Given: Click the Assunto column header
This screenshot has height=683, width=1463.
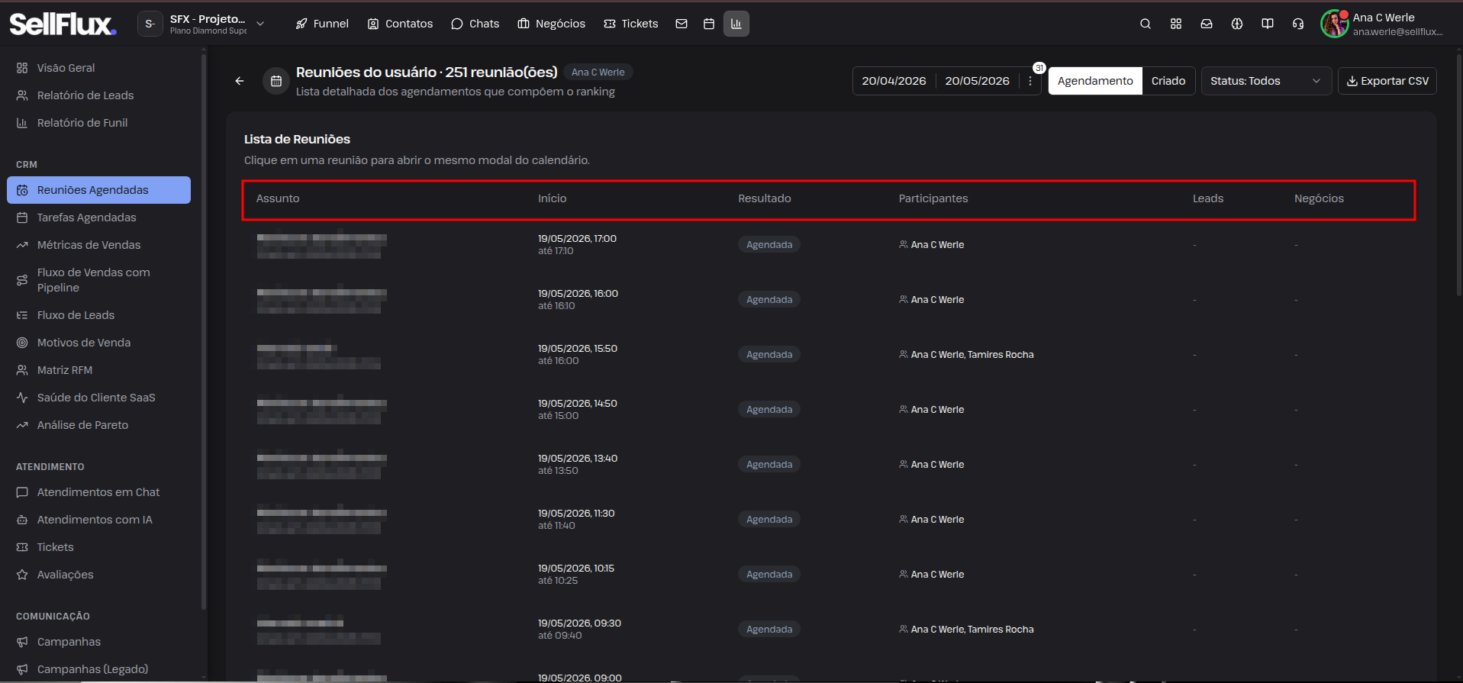Looking at the screenshot, I should click(x=278, y=198).
